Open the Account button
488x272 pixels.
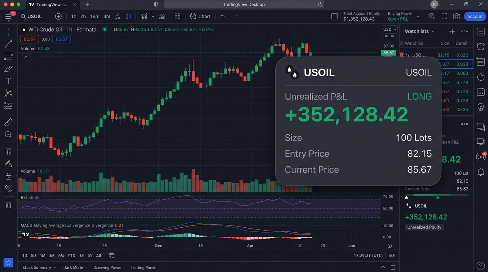(475, 16)
